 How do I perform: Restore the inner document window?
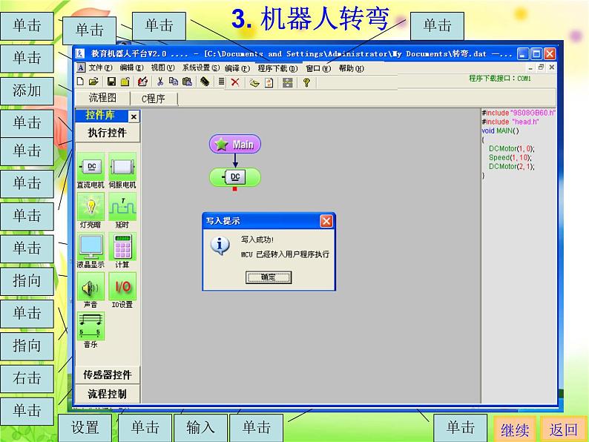(541, 67)
